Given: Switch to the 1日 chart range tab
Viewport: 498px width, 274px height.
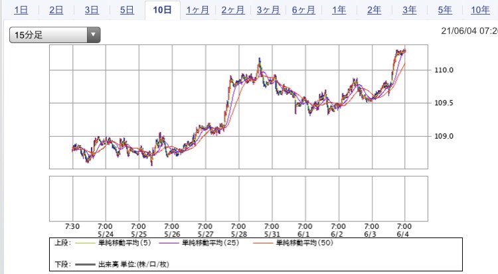Looking at the screenshot, I should pyautogui.click(x=21, y=10).
